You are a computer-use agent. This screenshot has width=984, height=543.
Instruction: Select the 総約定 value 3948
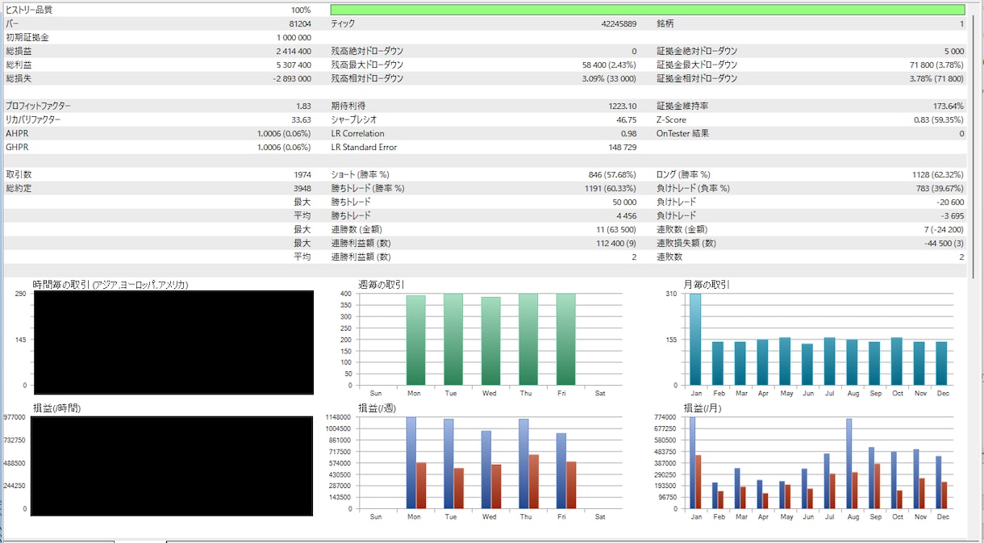click(x=302, y=188)
